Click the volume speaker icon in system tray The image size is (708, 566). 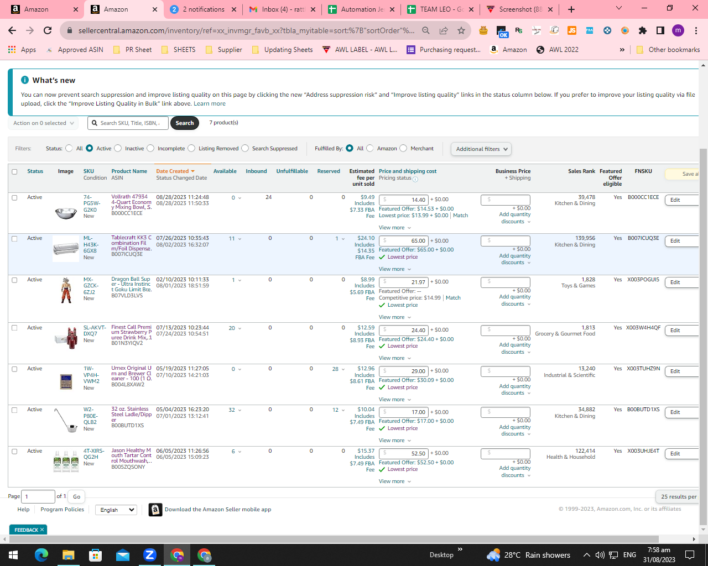point(600,555)
